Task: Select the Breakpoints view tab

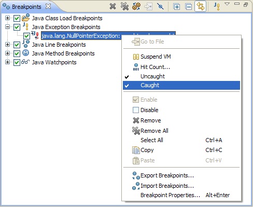Action: point(26,7)
